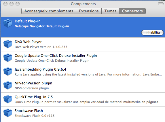Screen dimensions: 165x122
Task: Click 'Shockwave Flash 9.0 r115' version text
Action: [x=35, y=116]
